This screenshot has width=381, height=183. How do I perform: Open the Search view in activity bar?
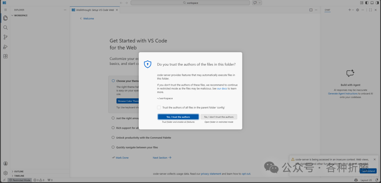click(x=5, y=28)
